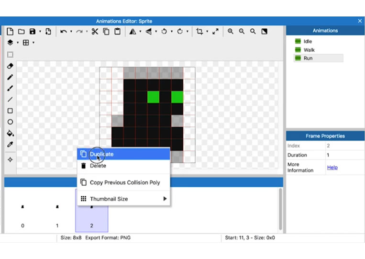Open the Crop options dropdown arrow

pyautogui.click(x=207, y=32)
